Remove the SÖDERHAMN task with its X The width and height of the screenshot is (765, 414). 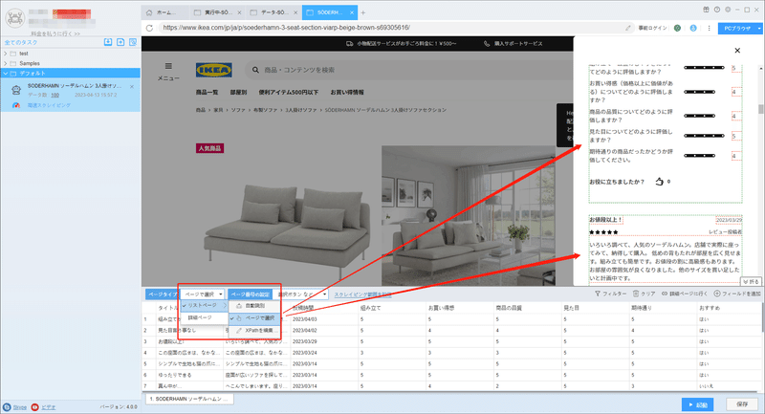(132, 87)
